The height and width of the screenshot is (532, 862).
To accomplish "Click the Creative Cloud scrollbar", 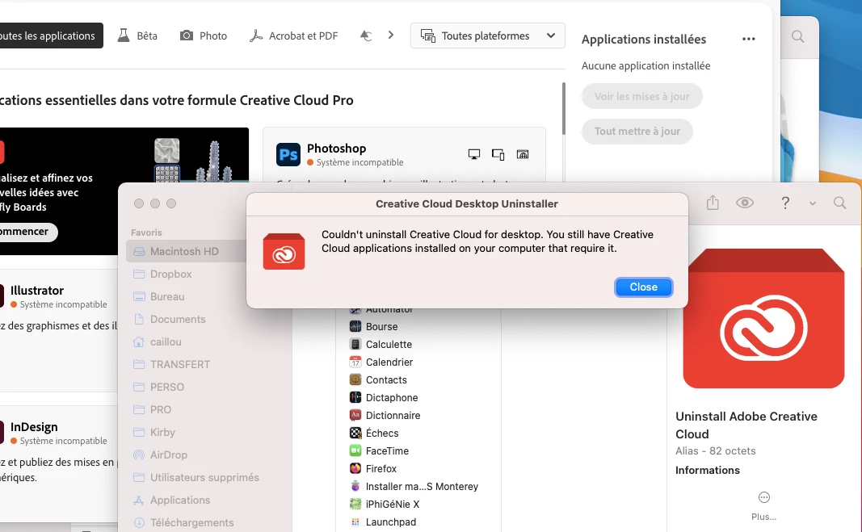I will pos(563,108).
